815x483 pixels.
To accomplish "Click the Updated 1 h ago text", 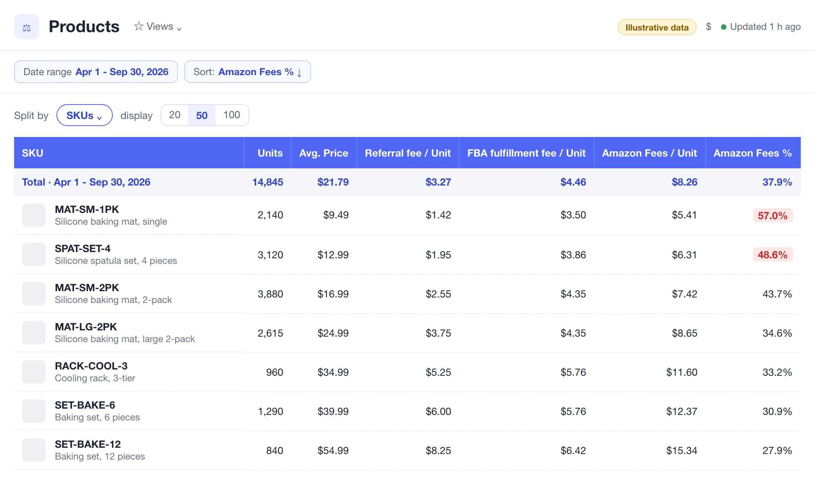I will click(x=765, y=27).
